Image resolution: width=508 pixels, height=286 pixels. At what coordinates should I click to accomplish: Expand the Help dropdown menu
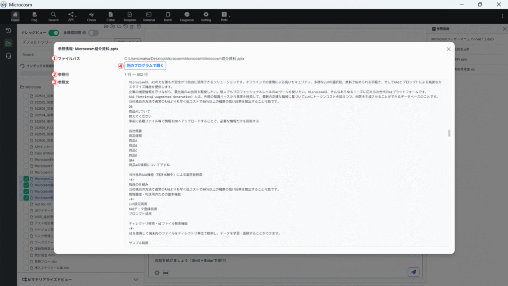tap(225, 16)
